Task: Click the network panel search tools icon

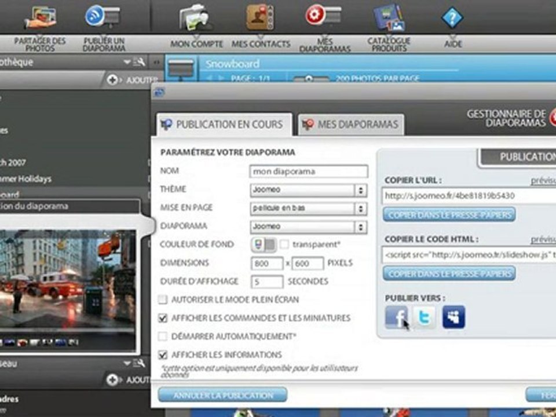Action: pos(140,363)
